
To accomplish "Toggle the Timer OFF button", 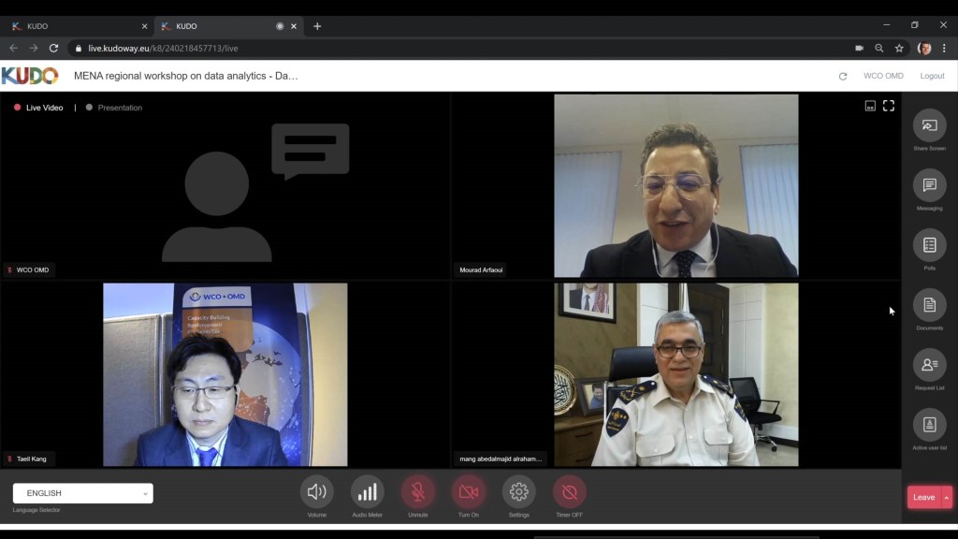I will tap(569, 491).
